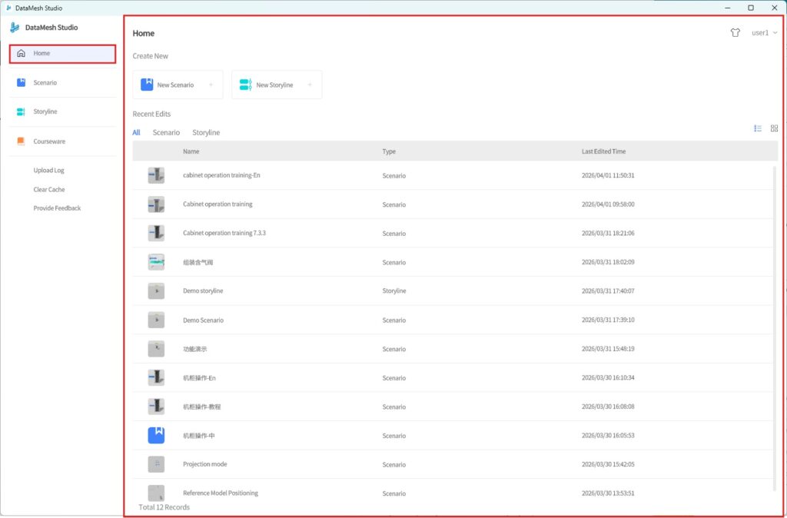Viewport: 787px width, 518px height.
Task: Open the Demo storyline thumbnail
Action: coord(156,291)
